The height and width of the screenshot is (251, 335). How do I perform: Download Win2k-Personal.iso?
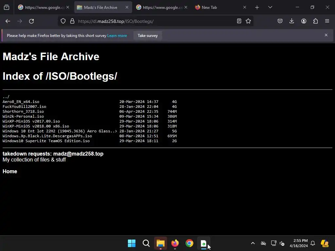pos(23,116)
